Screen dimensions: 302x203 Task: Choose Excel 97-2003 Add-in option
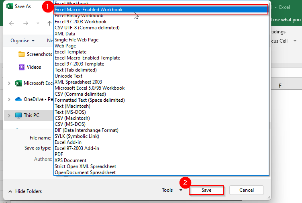[x=161, y=148]
